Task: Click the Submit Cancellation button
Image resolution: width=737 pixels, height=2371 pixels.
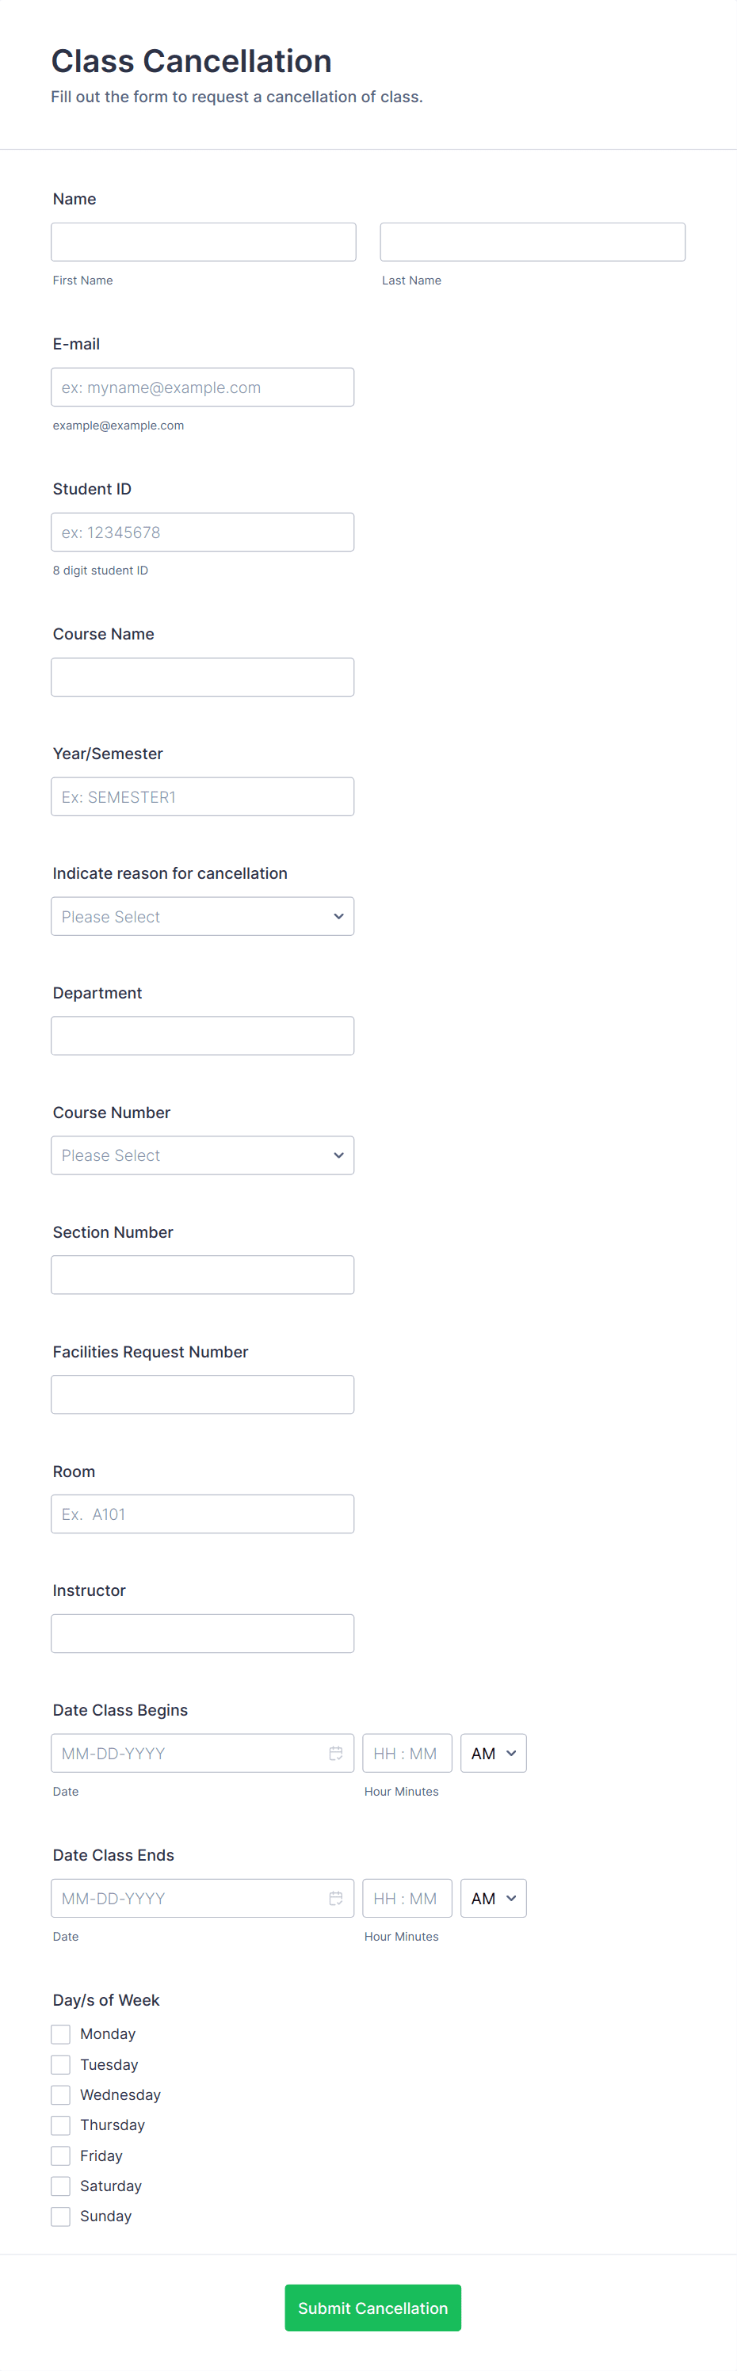Action: click(372, 2308)
